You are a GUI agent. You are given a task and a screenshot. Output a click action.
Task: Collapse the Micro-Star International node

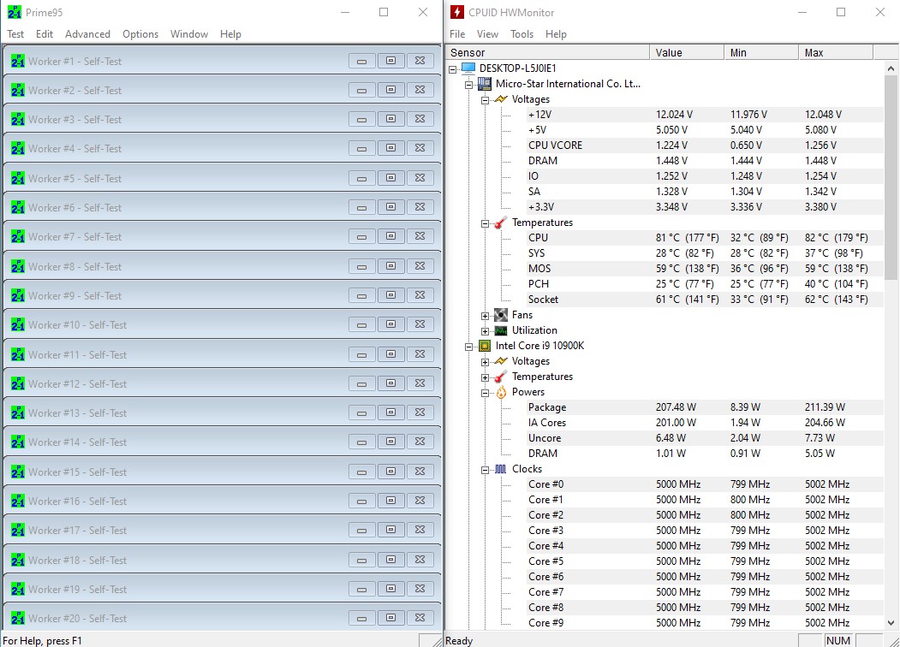pos(469,85)
